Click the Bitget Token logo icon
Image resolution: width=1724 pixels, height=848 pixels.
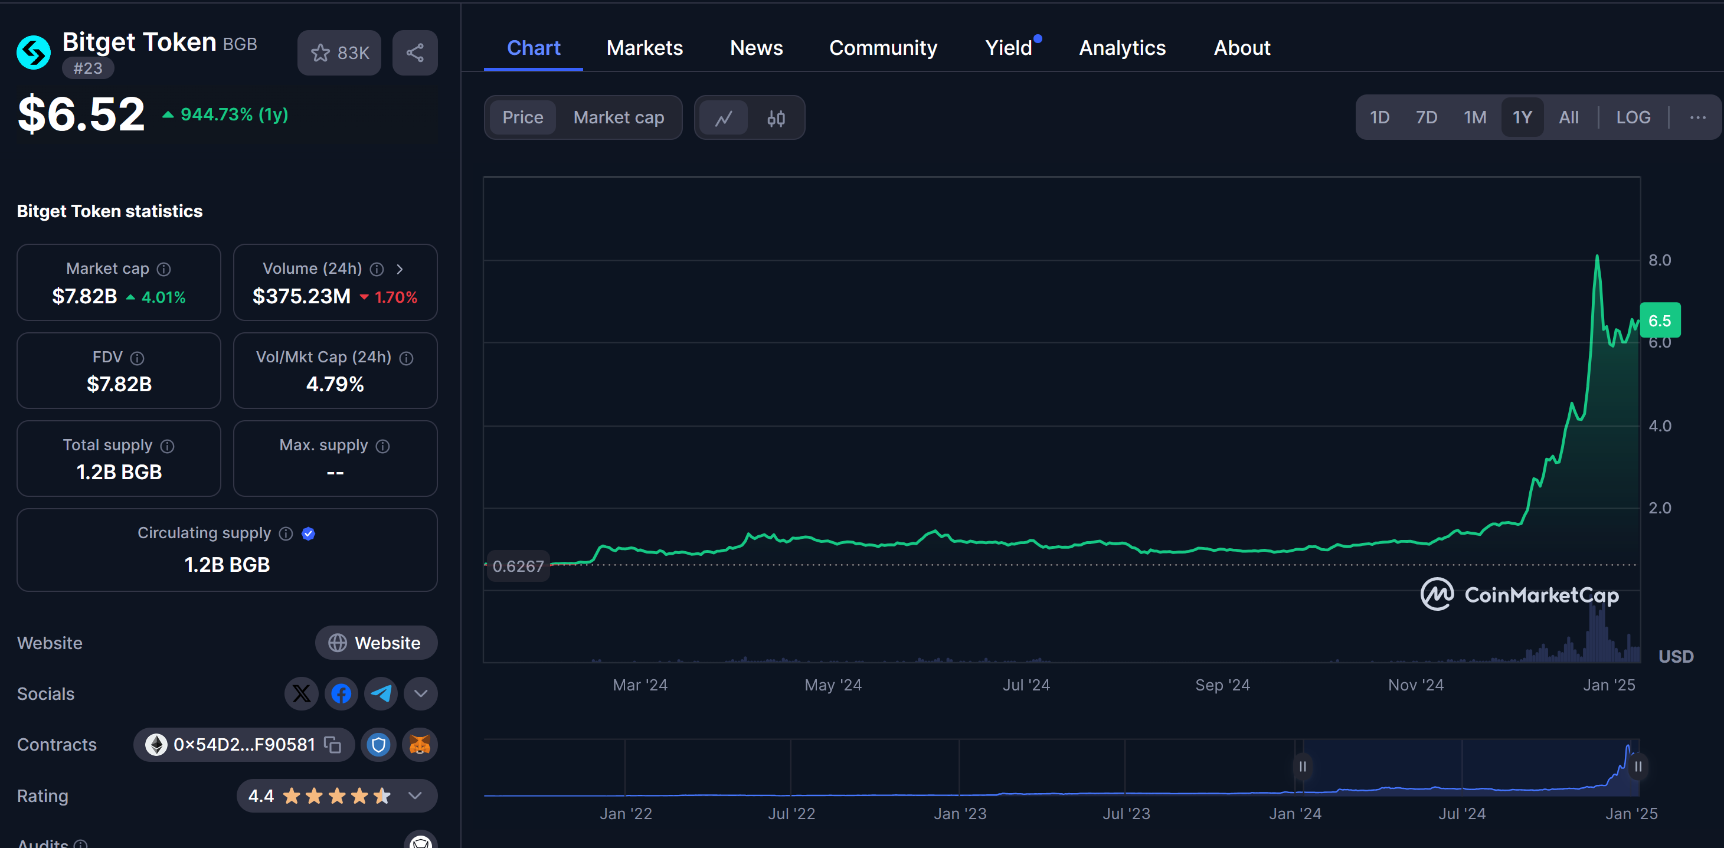[34, 52]
